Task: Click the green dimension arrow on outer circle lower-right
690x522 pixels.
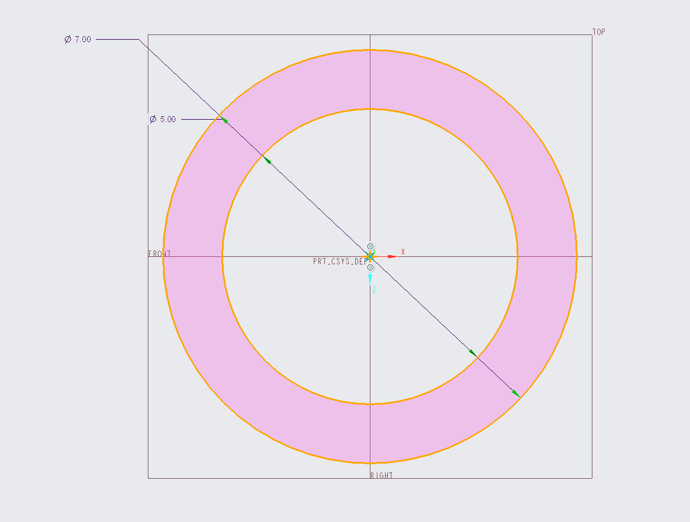Action: pos(516,393)
